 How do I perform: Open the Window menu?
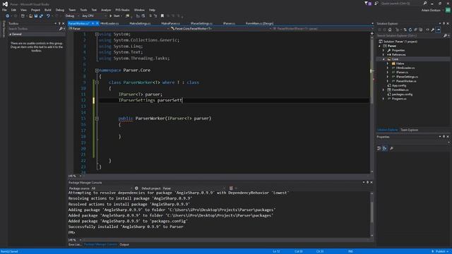[x=139, y=10]
